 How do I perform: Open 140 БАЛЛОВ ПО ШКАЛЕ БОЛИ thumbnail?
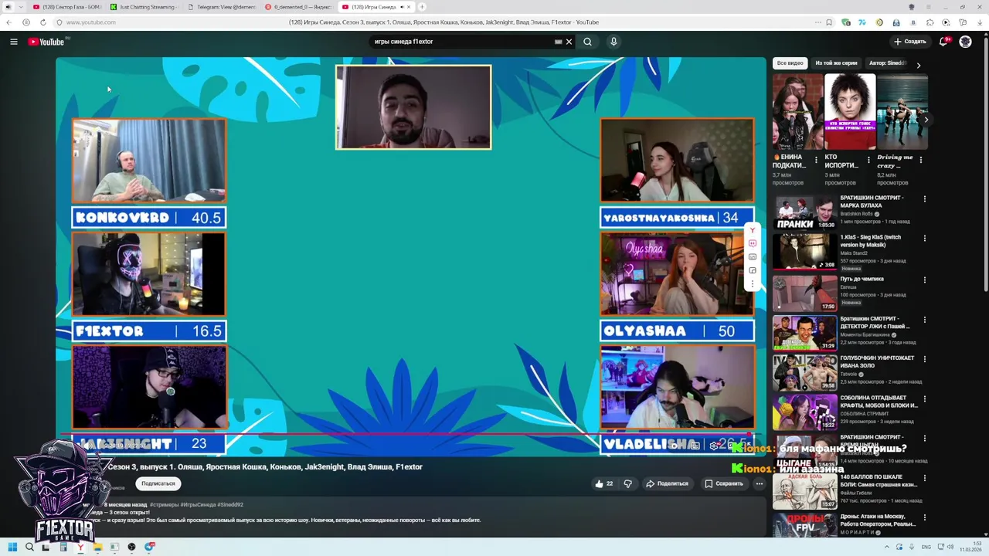tap(804, 492)
